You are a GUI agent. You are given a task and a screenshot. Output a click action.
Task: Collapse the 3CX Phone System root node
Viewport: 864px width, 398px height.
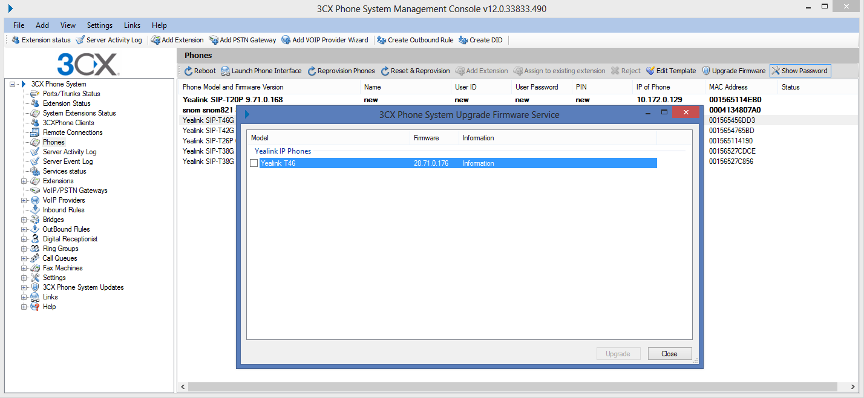pyautogui.click(x=13, y=84)
